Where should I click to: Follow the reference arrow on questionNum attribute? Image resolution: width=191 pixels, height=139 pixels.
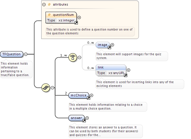pos(76,23)
